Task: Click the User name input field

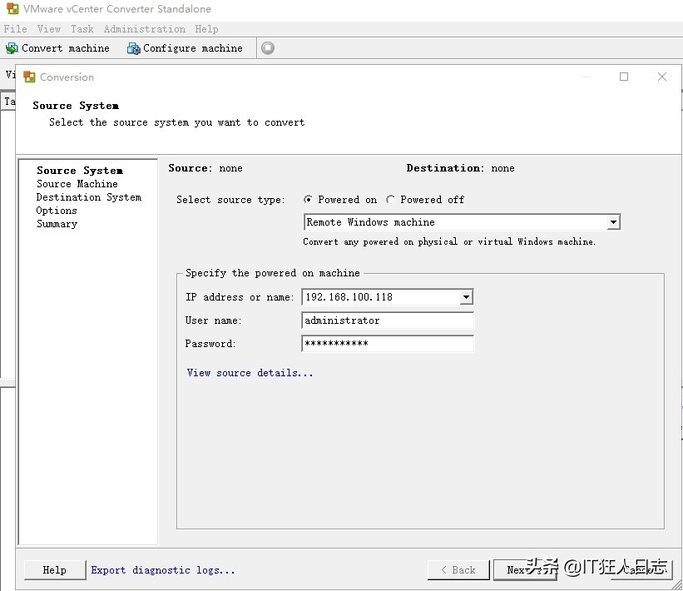Action: coord(387,320)
